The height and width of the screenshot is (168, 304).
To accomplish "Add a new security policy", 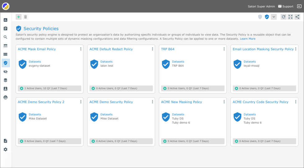I will point(19,17).
